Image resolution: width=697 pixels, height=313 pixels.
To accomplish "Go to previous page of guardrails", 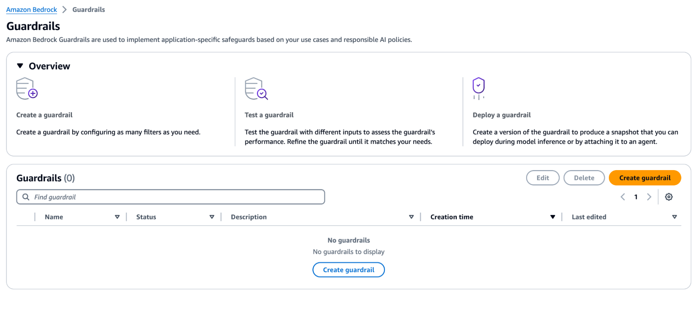I will pyautogui.click(x=623, y=197).
